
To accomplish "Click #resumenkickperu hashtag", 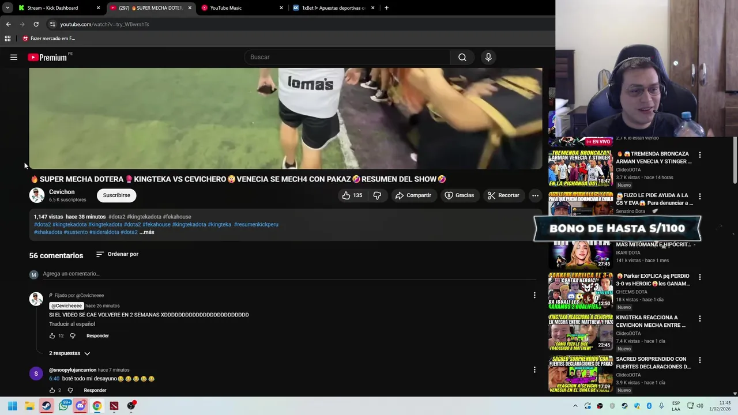I will pyautogui.click(x=256, y=224).
